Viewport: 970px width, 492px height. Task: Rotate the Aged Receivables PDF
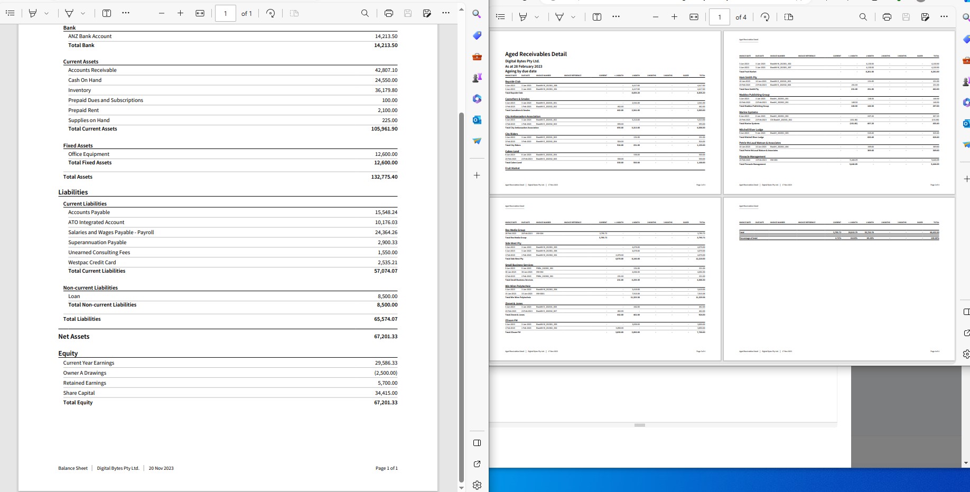[765, 17]
